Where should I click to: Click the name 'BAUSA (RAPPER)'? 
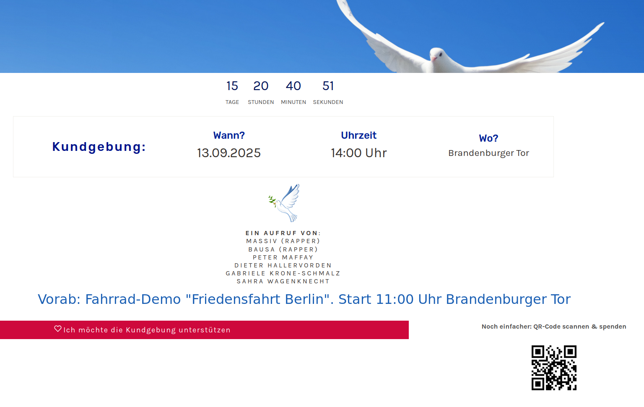(283, 249)
